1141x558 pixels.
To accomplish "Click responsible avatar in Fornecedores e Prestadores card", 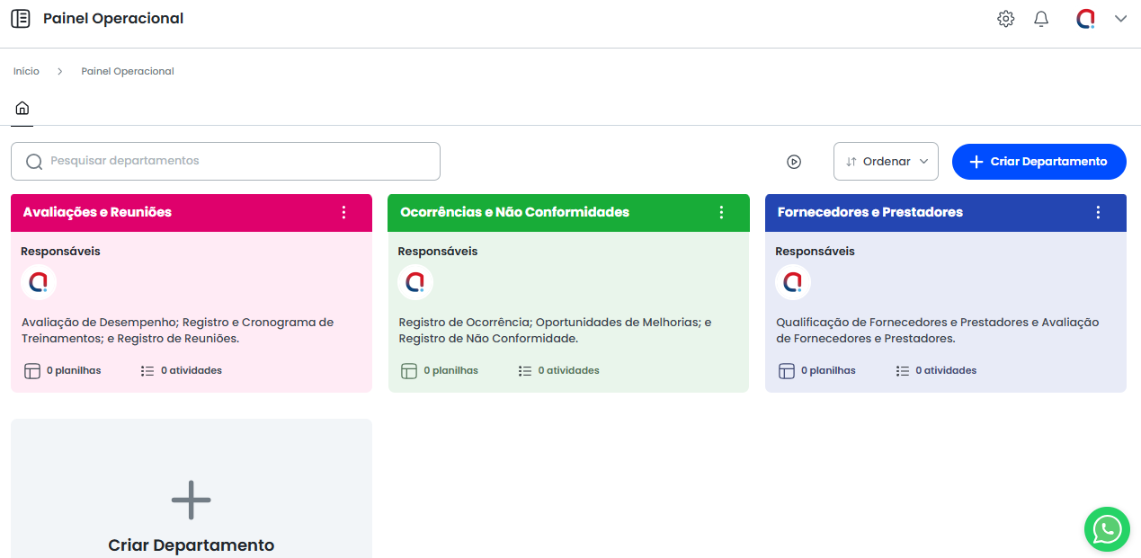I will [792, 283].
